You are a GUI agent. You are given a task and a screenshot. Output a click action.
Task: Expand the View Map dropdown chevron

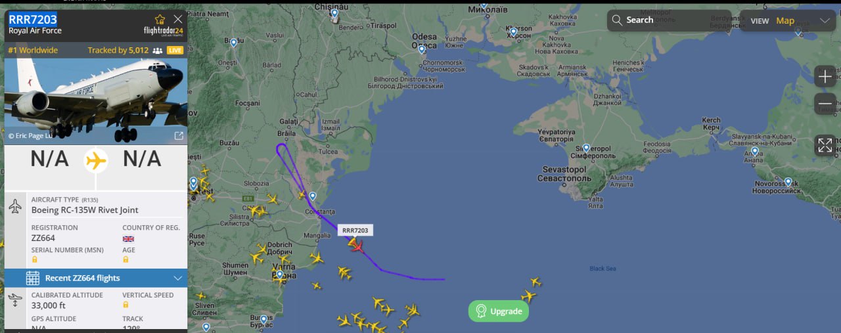pyautogui.click(x=825, y=20)
